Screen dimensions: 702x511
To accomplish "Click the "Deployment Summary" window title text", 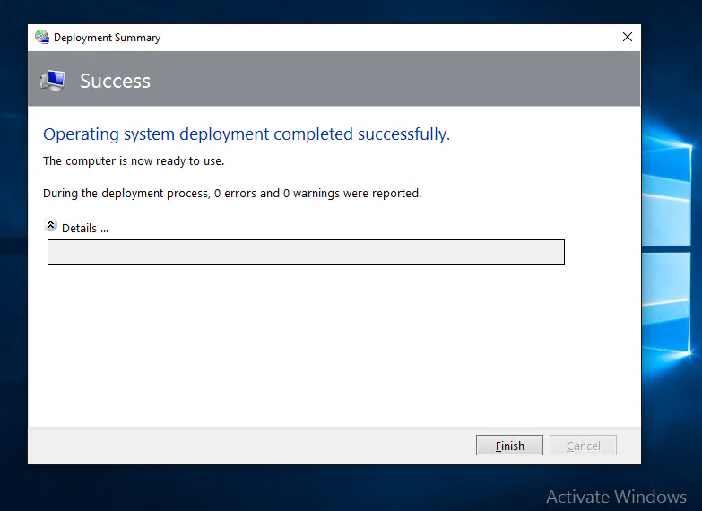I will (x=107, y=38).
